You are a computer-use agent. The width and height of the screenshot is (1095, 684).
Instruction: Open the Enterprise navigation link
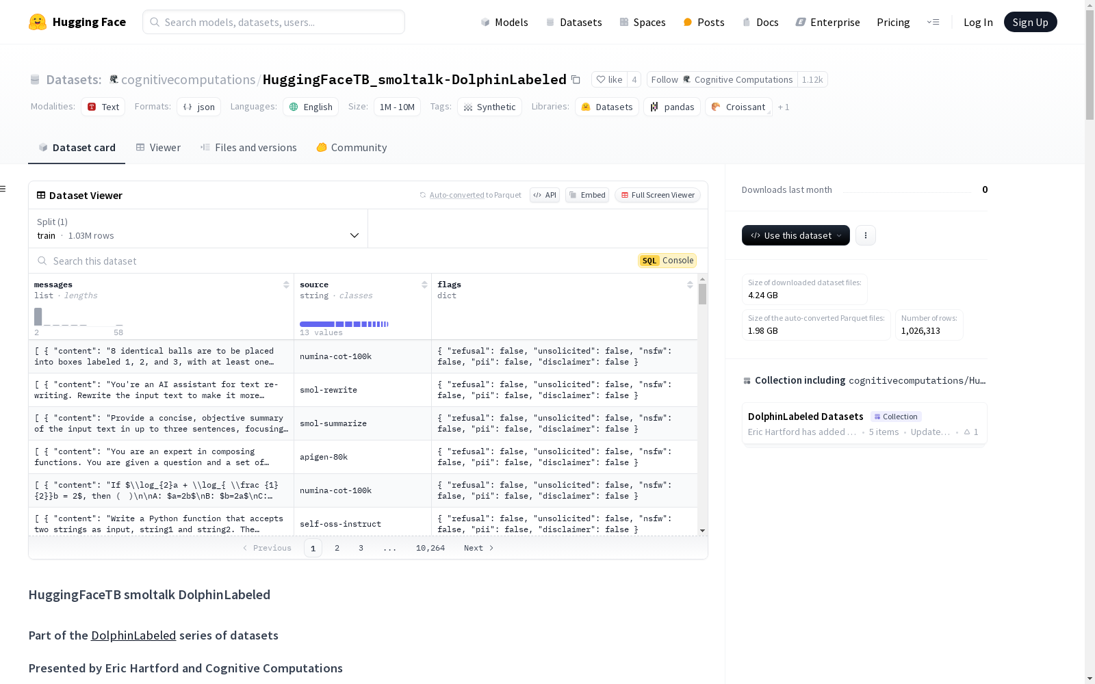pos(827,22)
